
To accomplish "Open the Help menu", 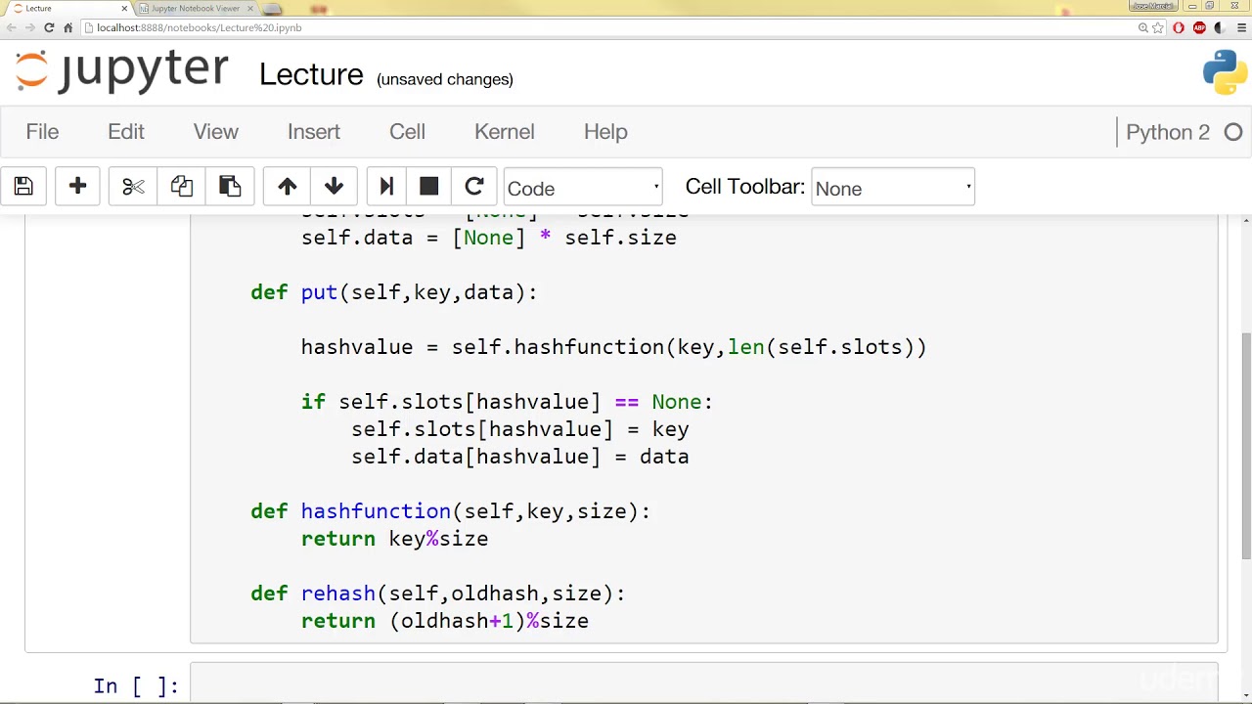I will [x=605, y=132].
